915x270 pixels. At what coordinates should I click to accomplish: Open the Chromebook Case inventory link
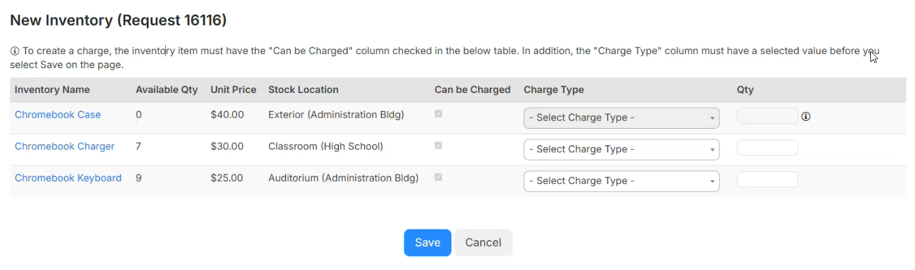57,115
